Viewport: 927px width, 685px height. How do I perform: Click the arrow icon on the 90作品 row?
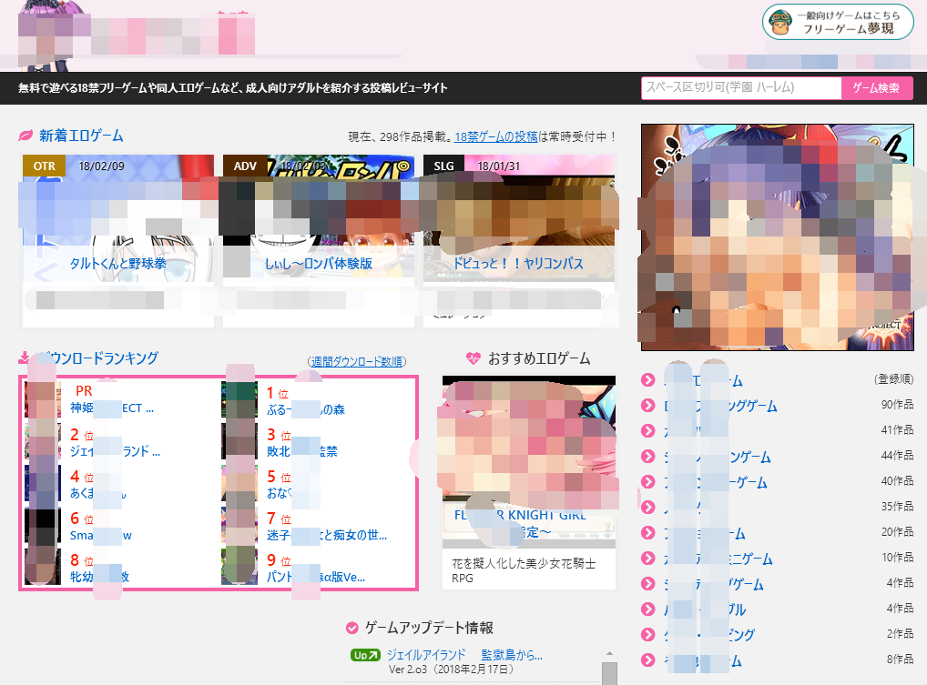648,405
